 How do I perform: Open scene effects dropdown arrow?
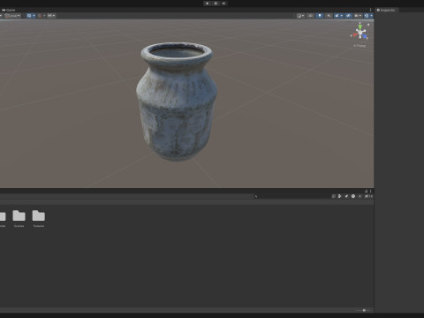coord(342,16)
